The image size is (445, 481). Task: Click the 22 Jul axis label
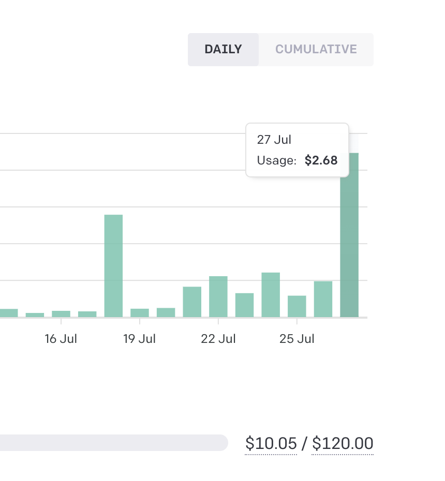tap(218, 339)
